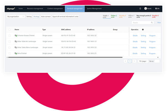Image resolution: width=167 pixels, height=111 pixels.
Task: Go to next page with right chevron
Action: (x=134, y=61)
